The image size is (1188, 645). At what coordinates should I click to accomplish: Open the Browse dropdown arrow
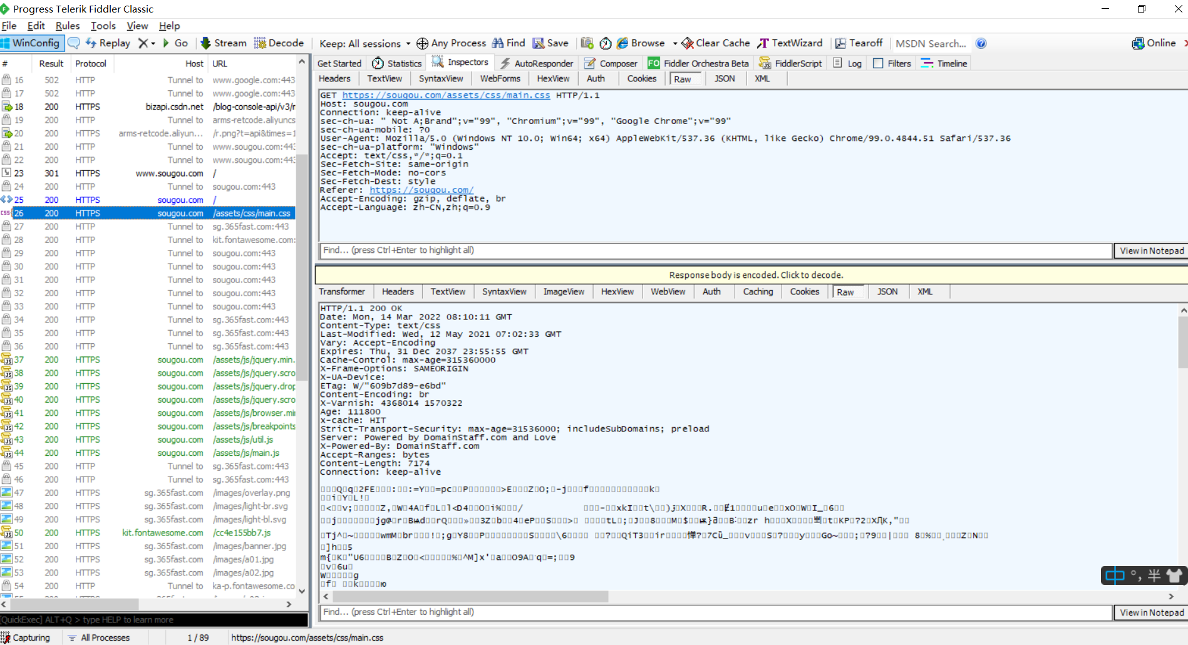tap(675, 43)
